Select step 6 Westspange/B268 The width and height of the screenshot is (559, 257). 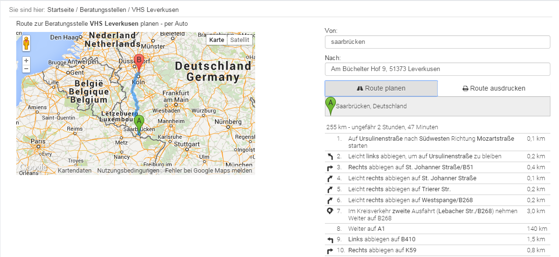click(438, 200)
